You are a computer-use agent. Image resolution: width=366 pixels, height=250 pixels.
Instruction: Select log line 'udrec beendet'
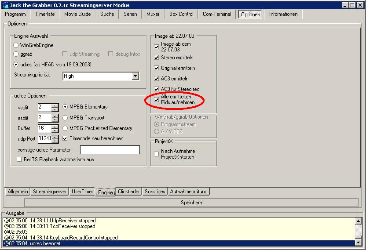click(x=179, y=243)
